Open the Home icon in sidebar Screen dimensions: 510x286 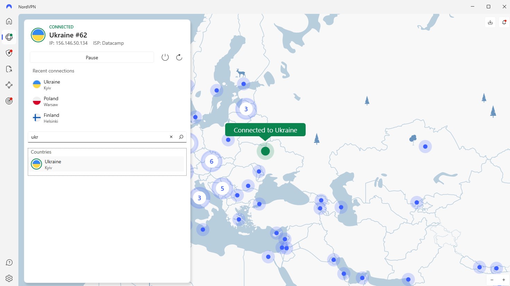point(9,21)
